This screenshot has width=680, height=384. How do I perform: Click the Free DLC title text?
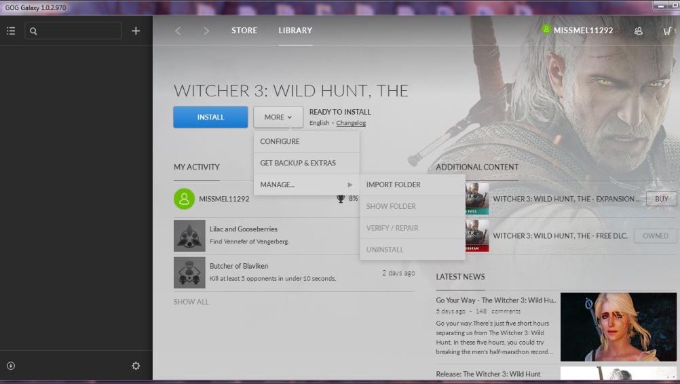[561, 236]
